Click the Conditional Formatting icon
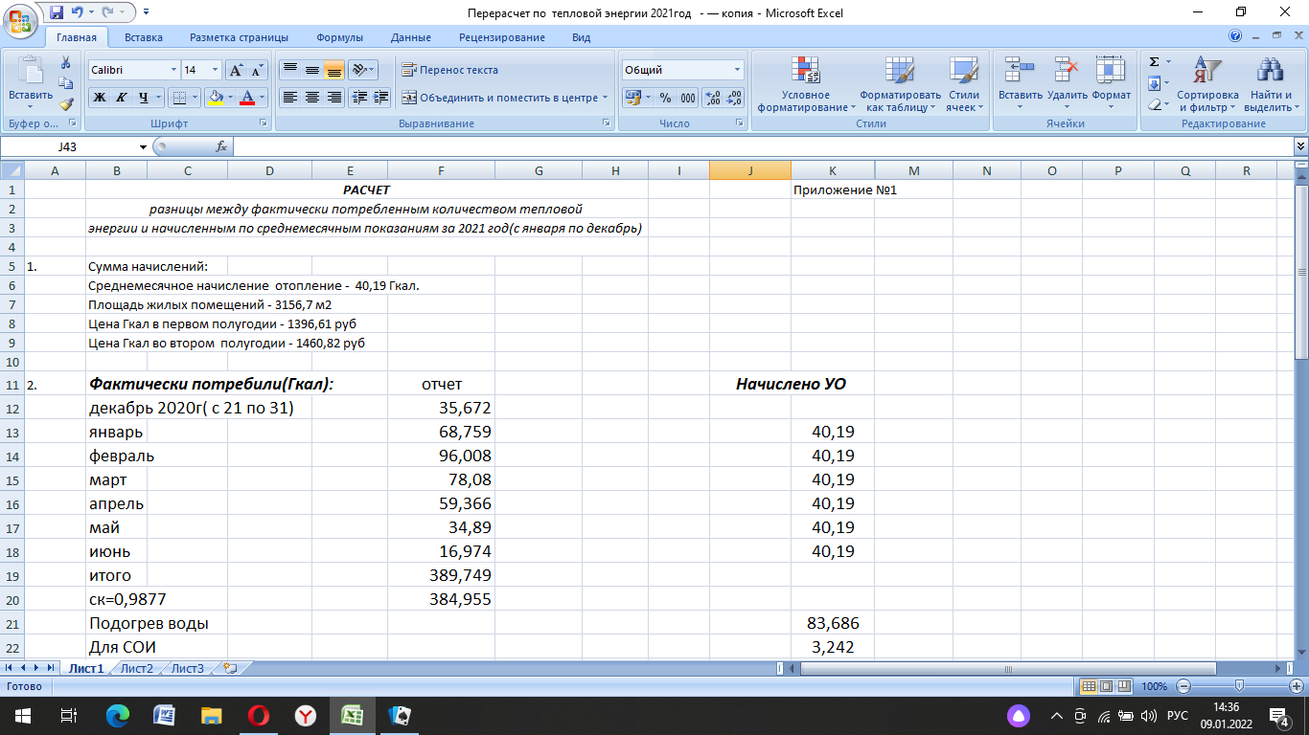Viewport: 1309px width, 735px height. tap(805, 73)
